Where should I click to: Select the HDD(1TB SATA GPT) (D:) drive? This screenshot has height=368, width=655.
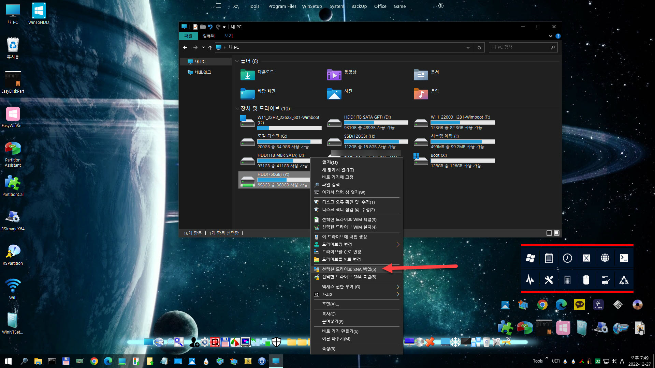[368, 122]
